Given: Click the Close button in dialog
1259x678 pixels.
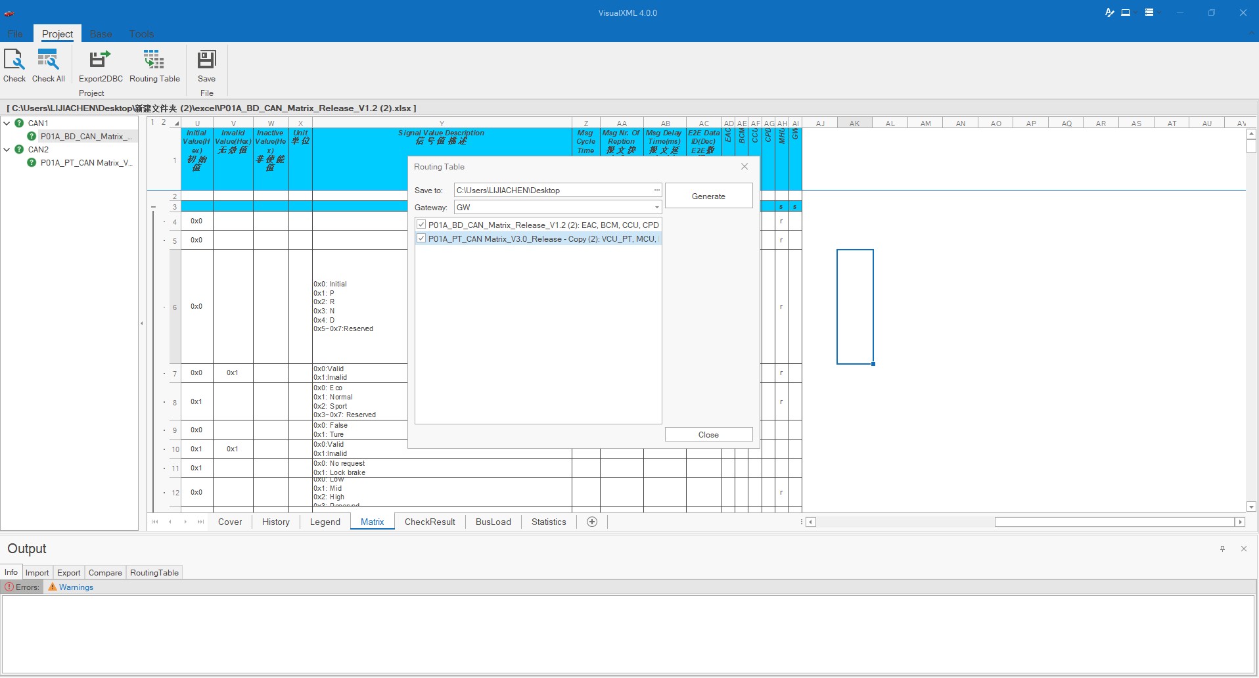Looking at the screenshot, I should tap(708, 435).
